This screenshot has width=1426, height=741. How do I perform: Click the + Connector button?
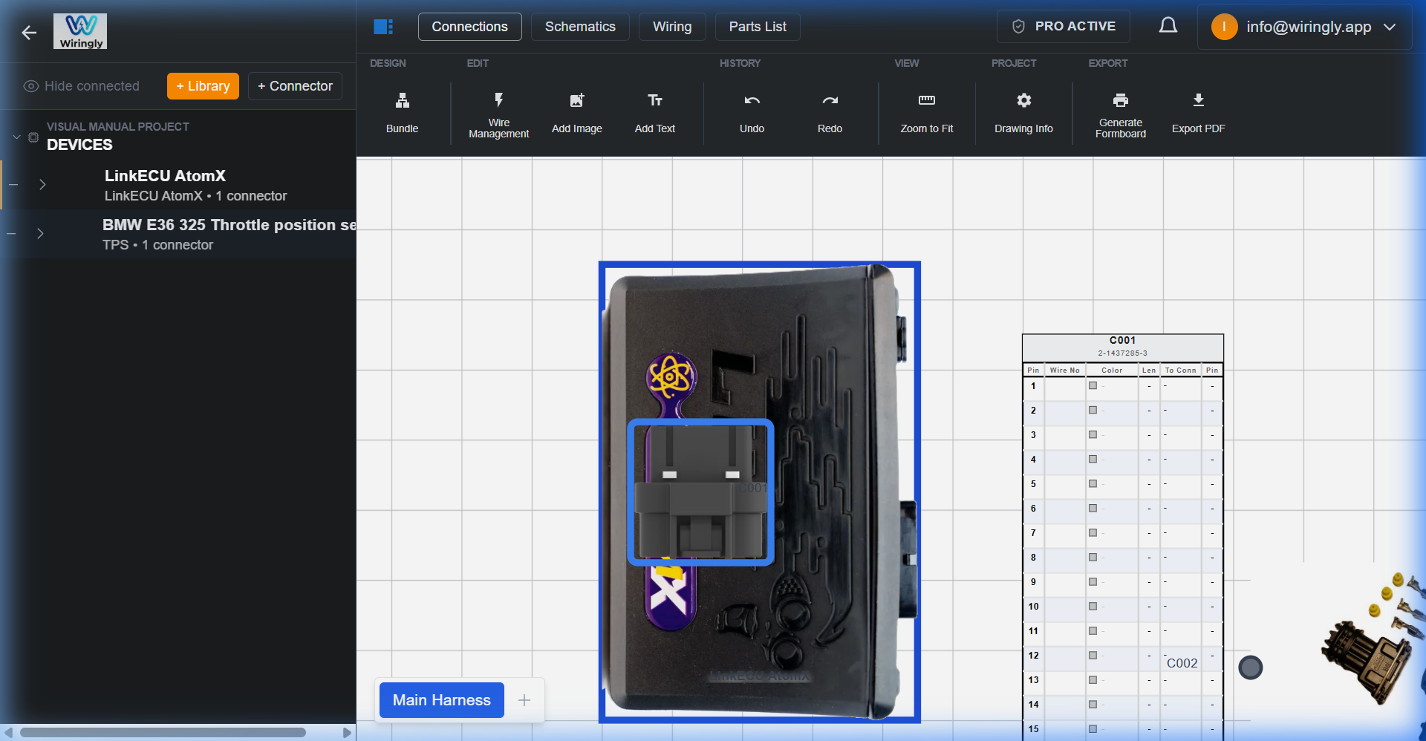coord(295,86)
